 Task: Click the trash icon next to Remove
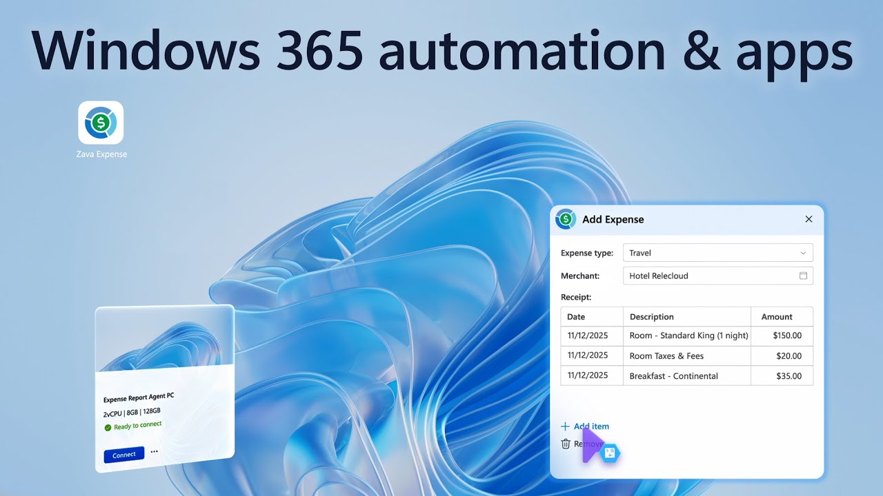click(x=565, y=444)
